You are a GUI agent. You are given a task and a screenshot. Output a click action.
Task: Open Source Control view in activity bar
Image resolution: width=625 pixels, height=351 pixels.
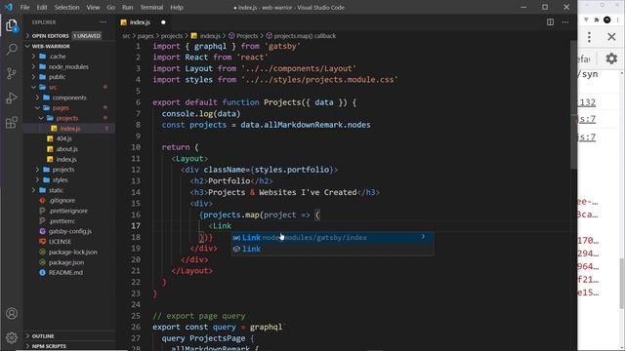point(12,74)
